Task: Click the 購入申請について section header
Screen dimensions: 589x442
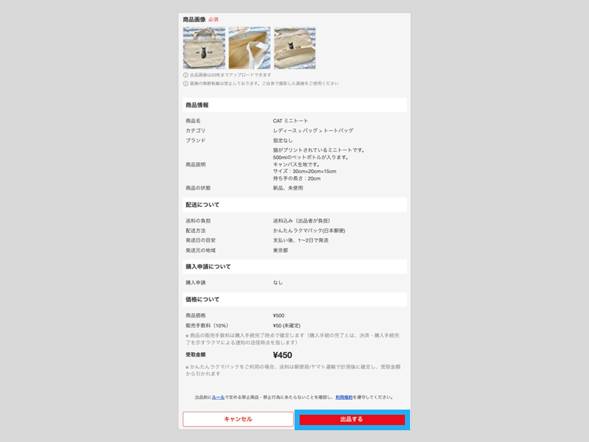Action: click(294, 267)
